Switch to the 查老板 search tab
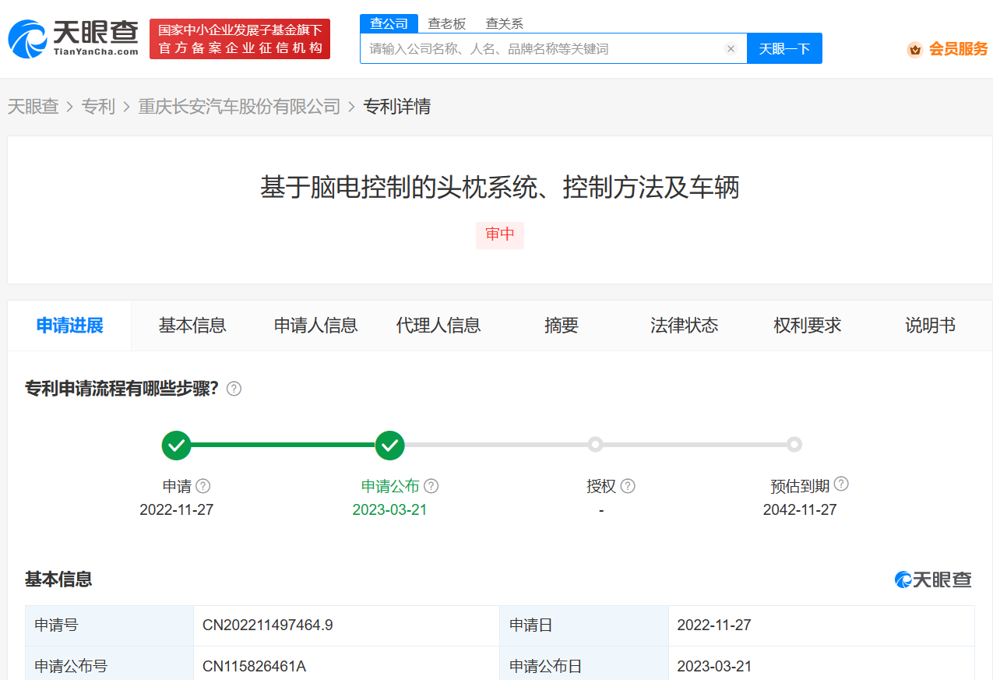Screen dimensions: 993x680 point(445,23)
